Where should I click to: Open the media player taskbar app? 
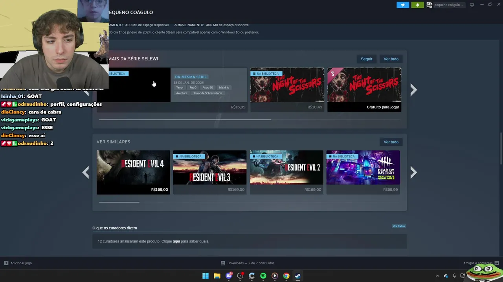pos(275,276)
